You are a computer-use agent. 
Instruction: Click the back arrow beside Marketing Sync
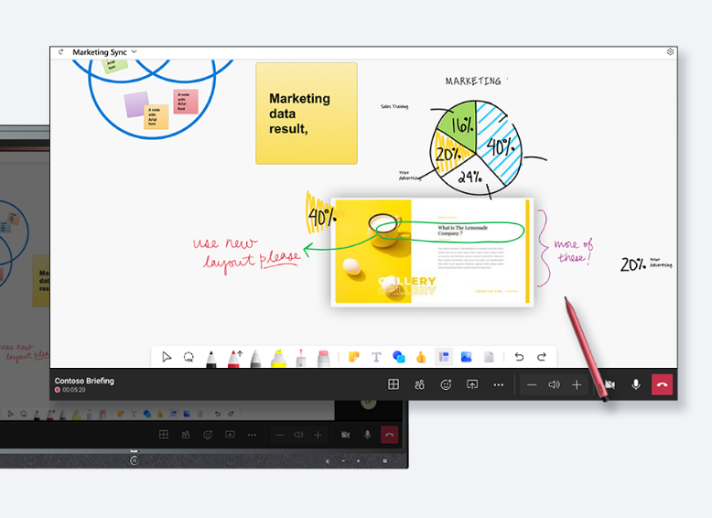60,52
